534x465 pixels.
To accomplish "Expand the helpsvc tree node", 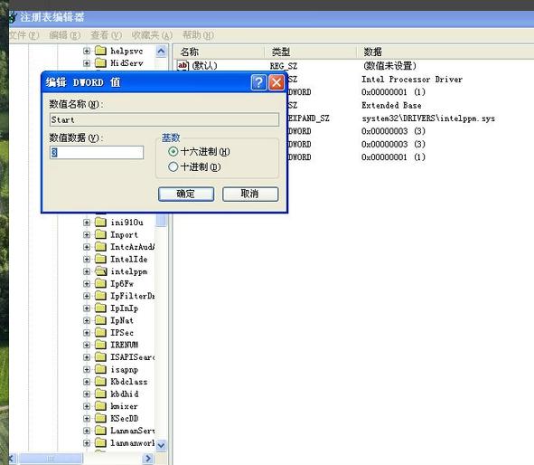I will click(x=87, y=52).
